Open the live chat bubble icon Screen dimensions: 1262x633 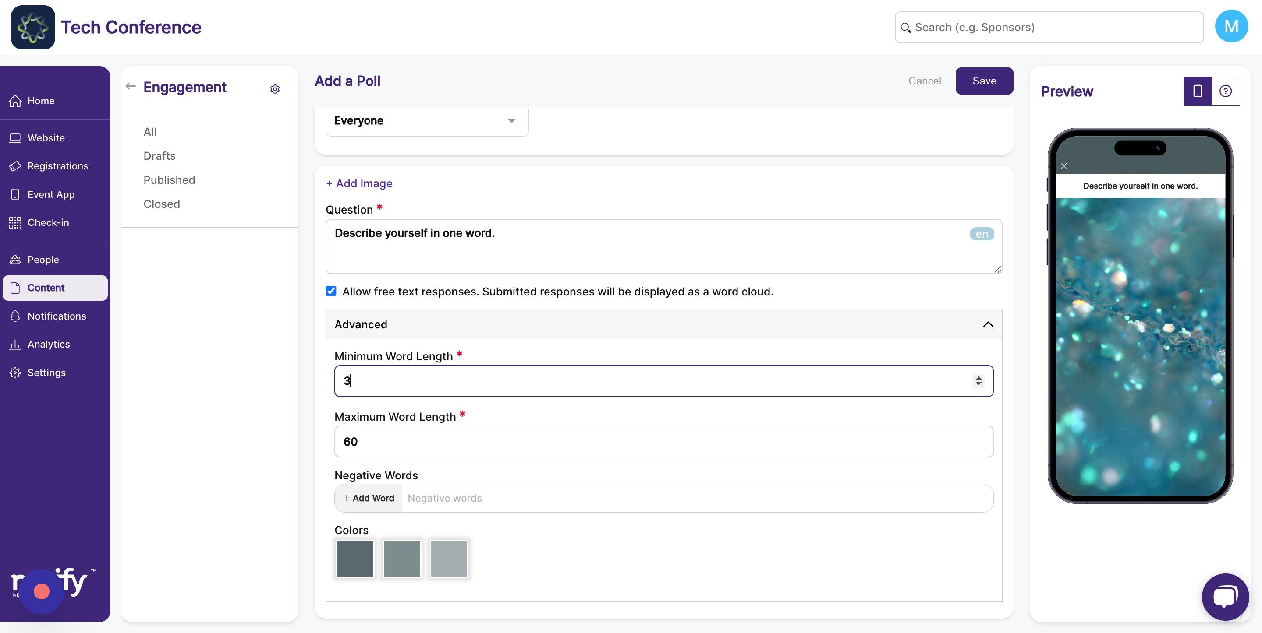coord(1225,597)
